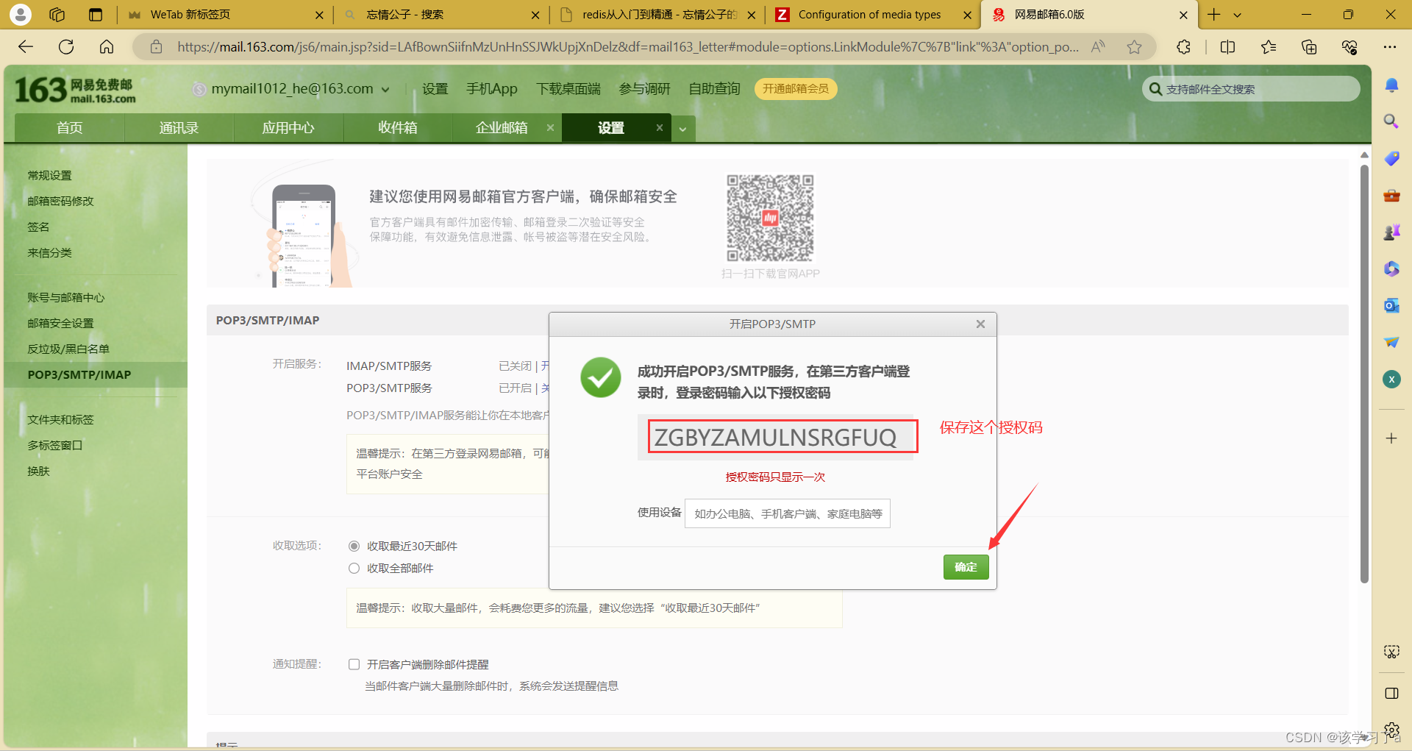Image resolution: width=1412 pixels, height=751 pixels.
Task: Open the 设置 link in the top bar
Action: point(435,89)
